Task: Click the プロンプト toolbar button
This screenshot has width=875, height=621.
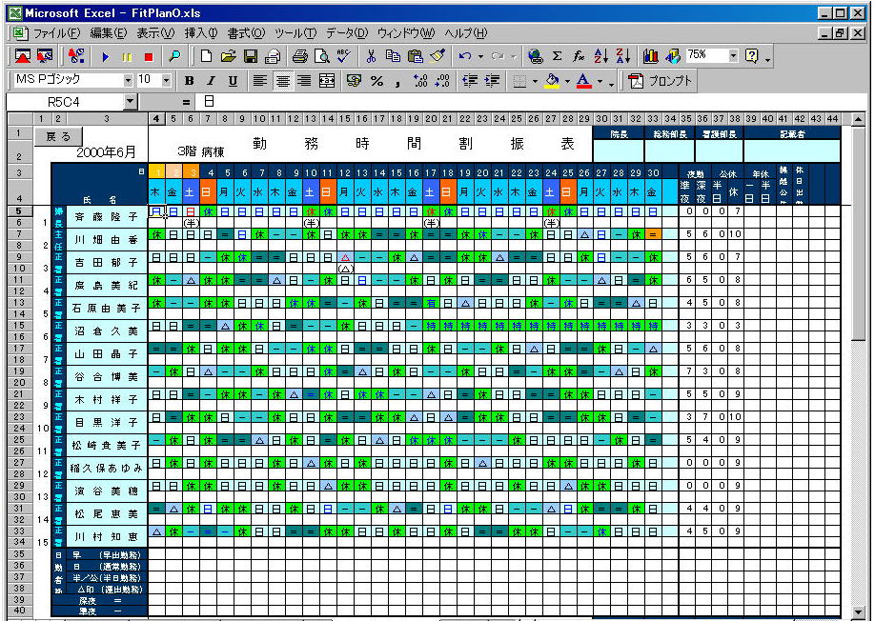Action: pyautogui.click(x=661, y=81)
